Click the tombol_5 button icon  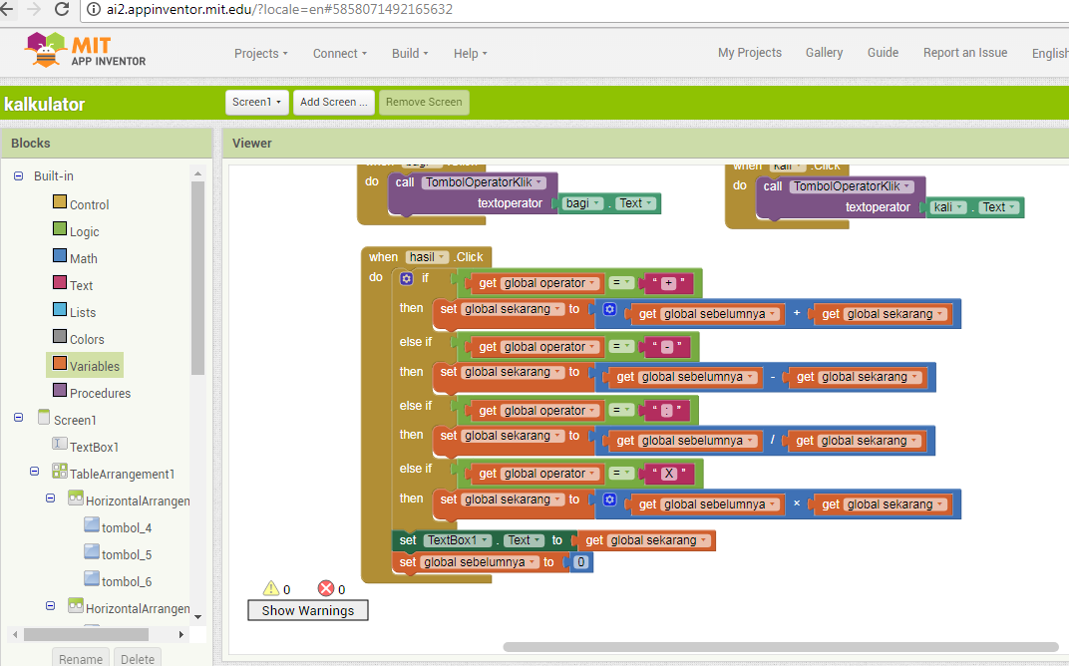[92, 551]
